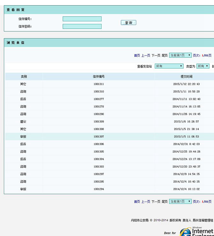Select the entry submitted 2014/12/4 10:13:02
The width and height of the screenshot is (214, 236).
point(187,189)
